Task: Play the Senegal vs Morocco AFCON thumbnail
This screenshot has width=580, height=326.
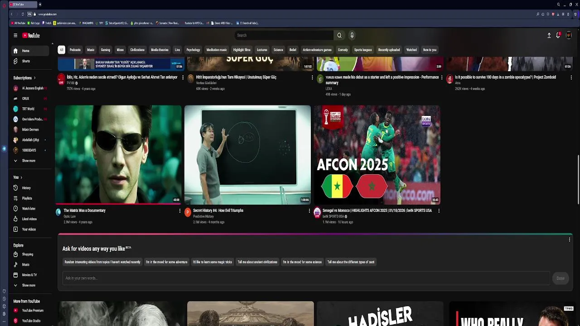Action: pos(377,155)
